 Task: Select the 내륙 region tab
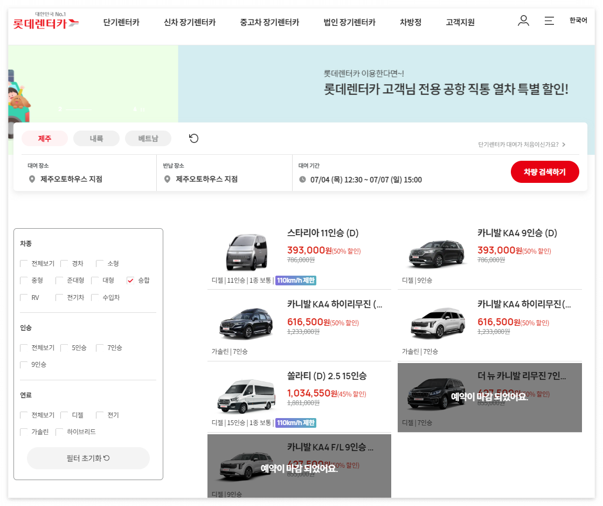click(96, 138)
